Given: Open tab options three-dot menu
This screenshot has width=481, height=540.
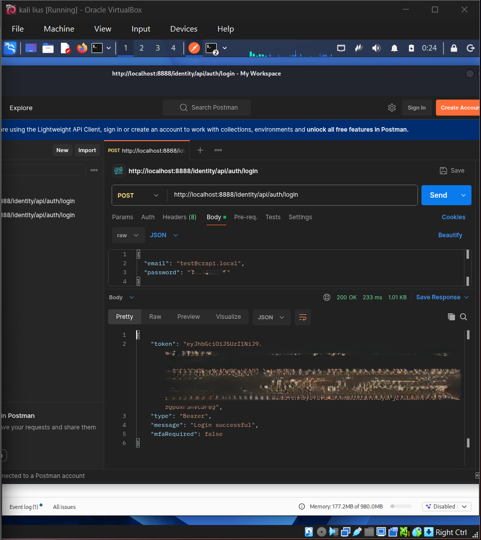Looking at the screenshot, I should pyautogui.click(x=218, y=150).
